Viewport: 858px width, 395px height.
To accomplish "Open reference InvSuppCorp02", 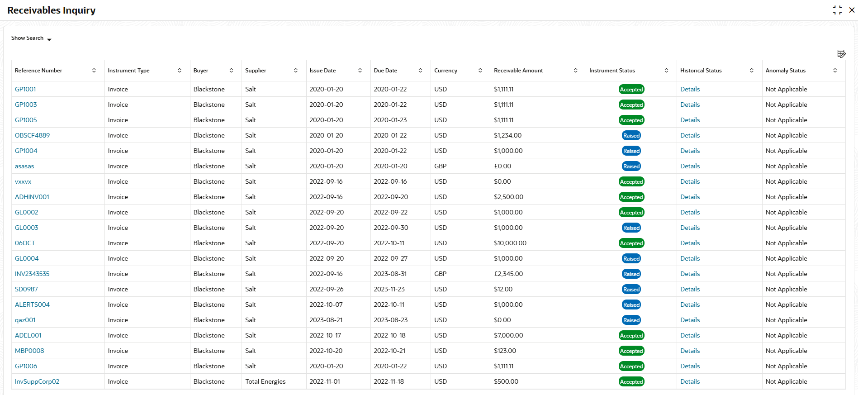I will pyautogui.click(x=37, y=381).
